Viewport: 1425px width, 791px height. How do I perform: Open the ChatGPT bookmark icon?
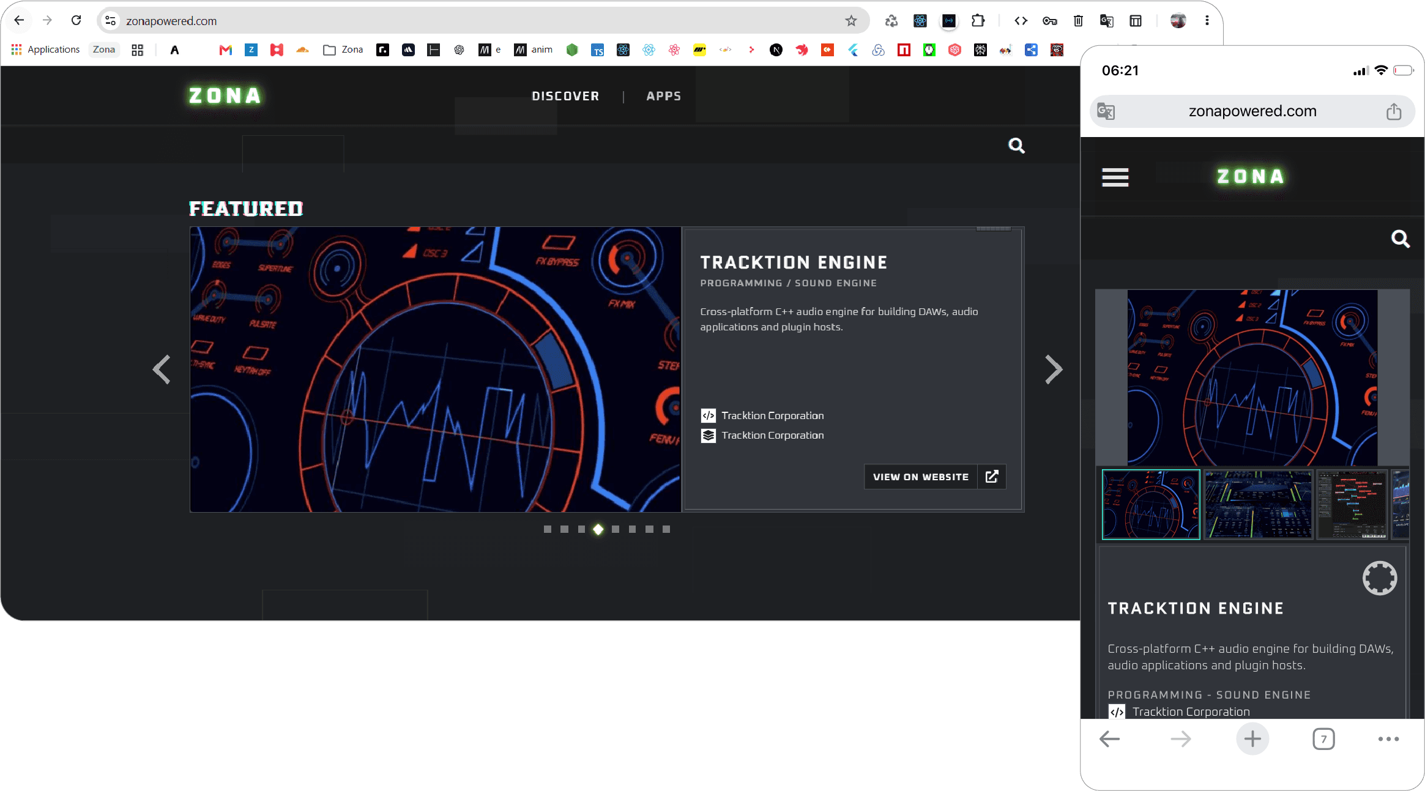pyautogui.click(x=459, y=50)
